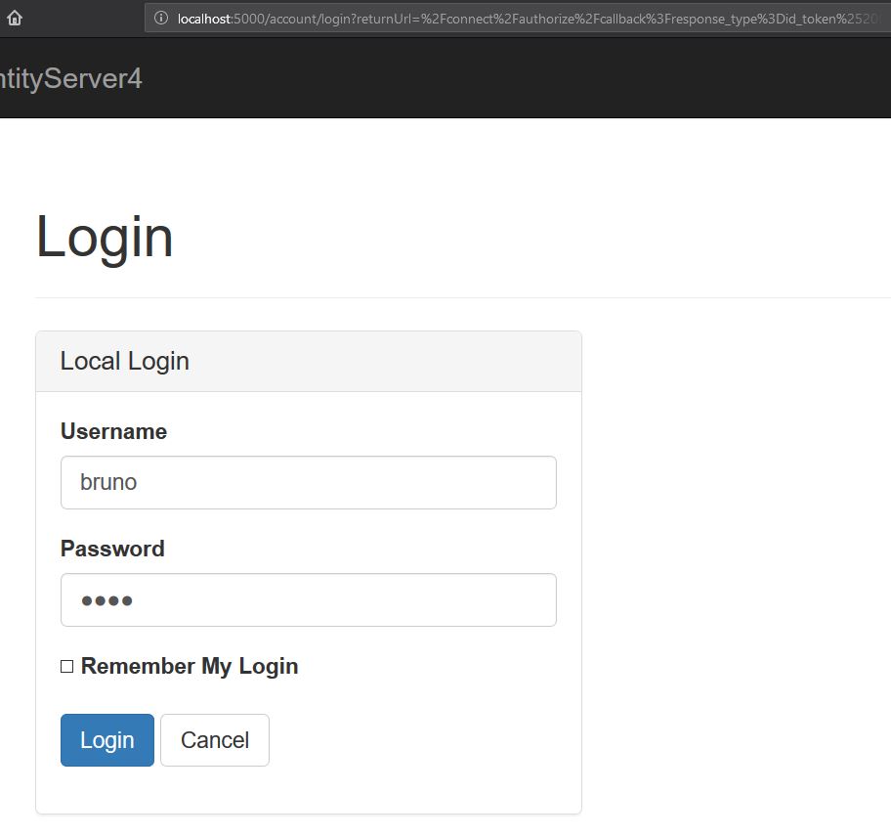Focus the Username field containing bruno
891x837 pixels.
(x=309, y=482)
